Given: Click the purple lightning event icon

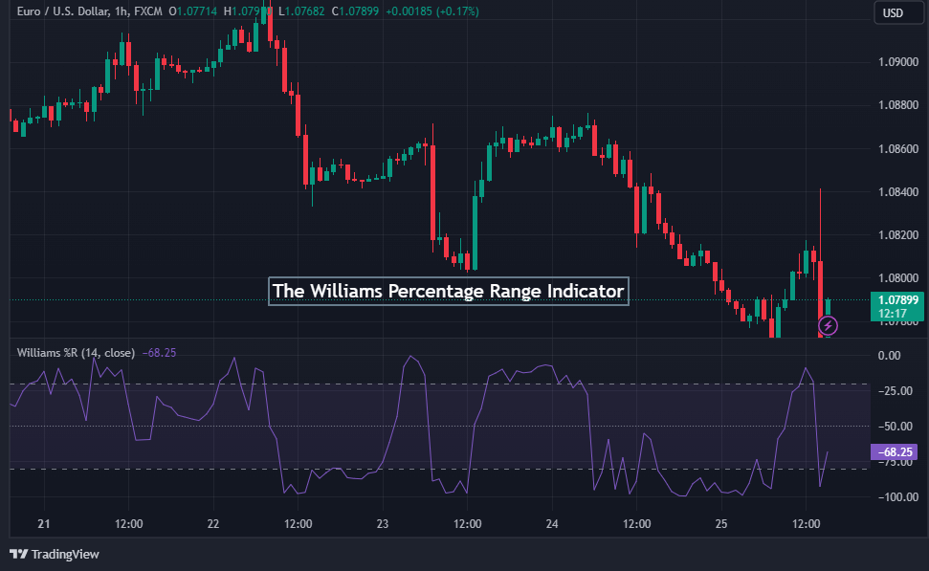Looking at the screenshot, I should (x=828, y=325).
